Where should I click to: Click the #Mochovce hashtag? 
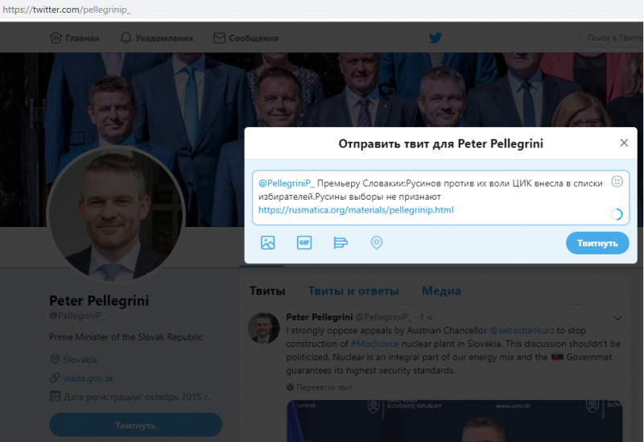point(374,344)
